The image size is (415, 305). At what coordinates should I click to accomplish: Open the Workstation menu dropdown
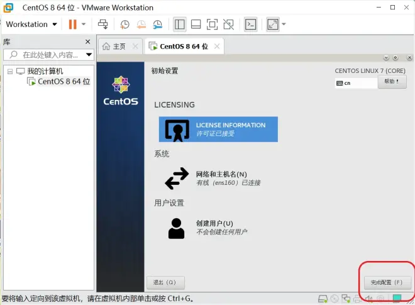coord(31,25)
